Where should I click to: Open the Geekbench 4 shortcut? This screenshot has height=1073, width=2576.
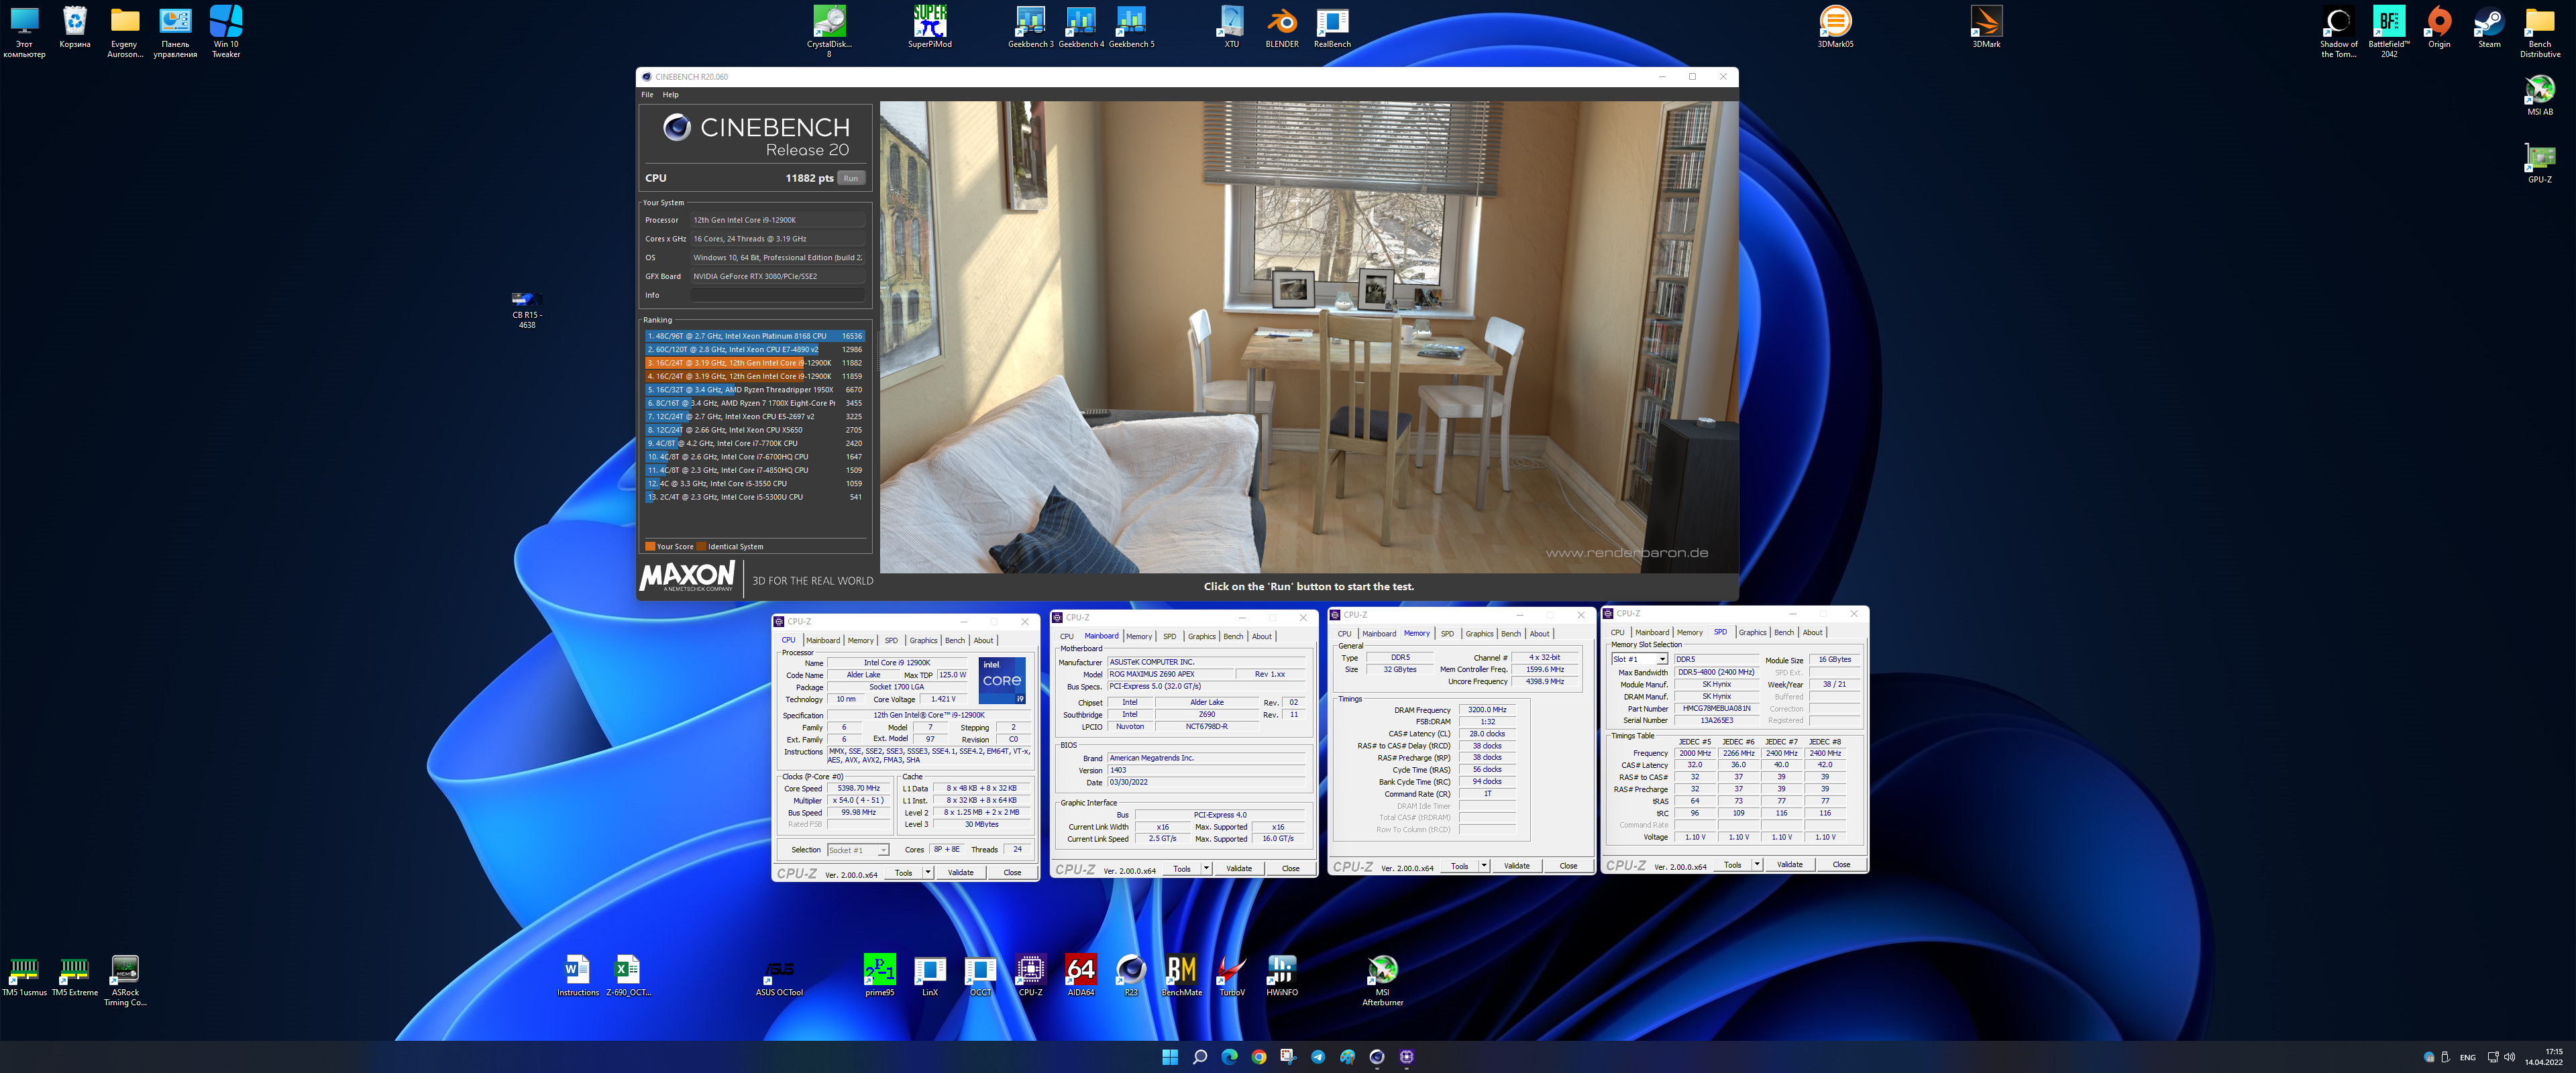[1080, 27]
